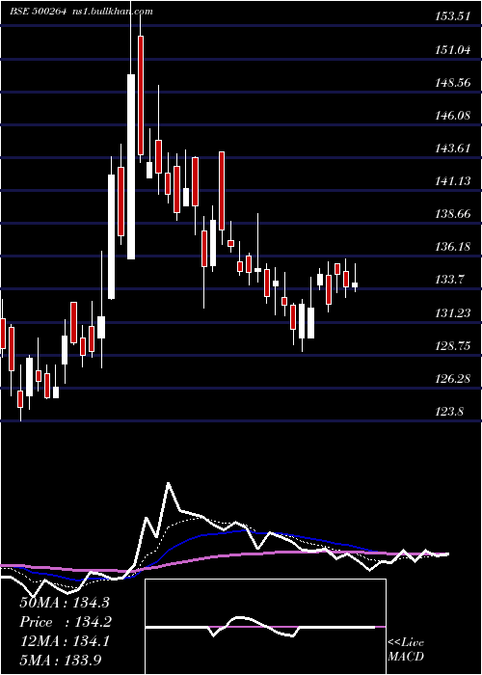Click the 141.13 price axis label
Screen dimensions: 482x675
pyautogui.click(x=454, y=181)
